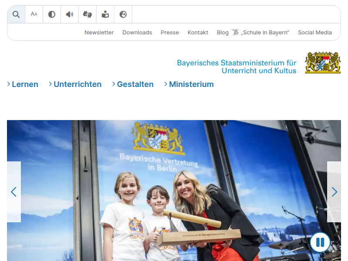The width and height of the screenshot is (348, 261).
Task: Expand the Gestalten navigation menu
Action: (x=133, y=84)
